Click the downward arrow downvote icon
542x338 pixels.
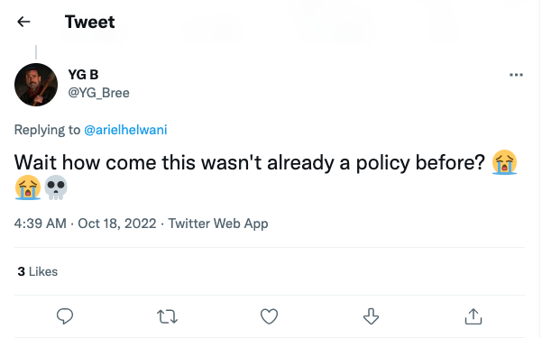click(371, 316)
